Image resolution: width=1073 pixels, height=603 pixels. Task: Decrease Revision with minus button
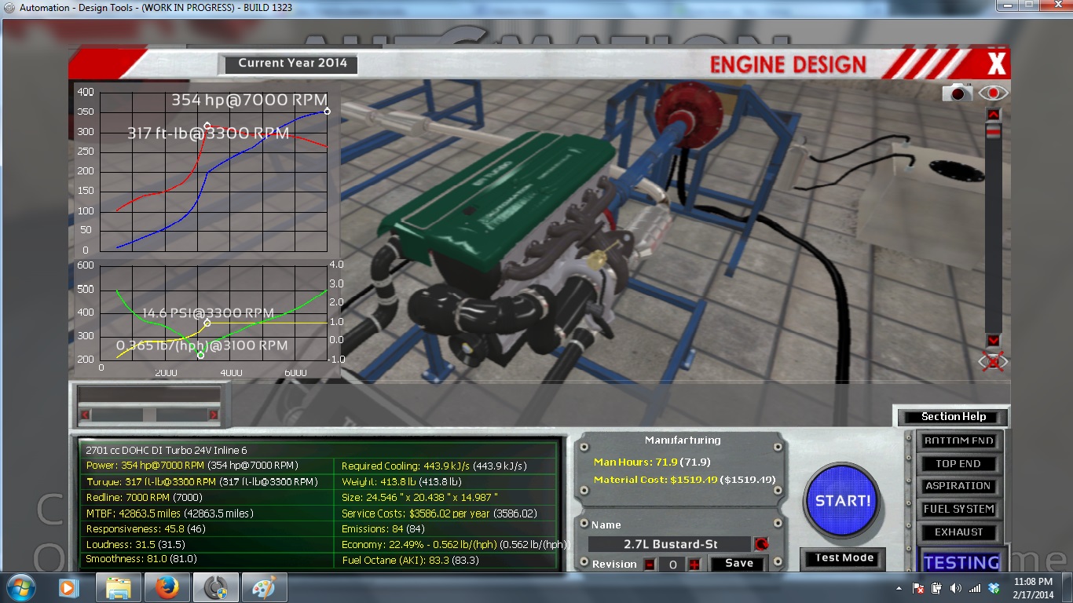(x=650, y=564)
